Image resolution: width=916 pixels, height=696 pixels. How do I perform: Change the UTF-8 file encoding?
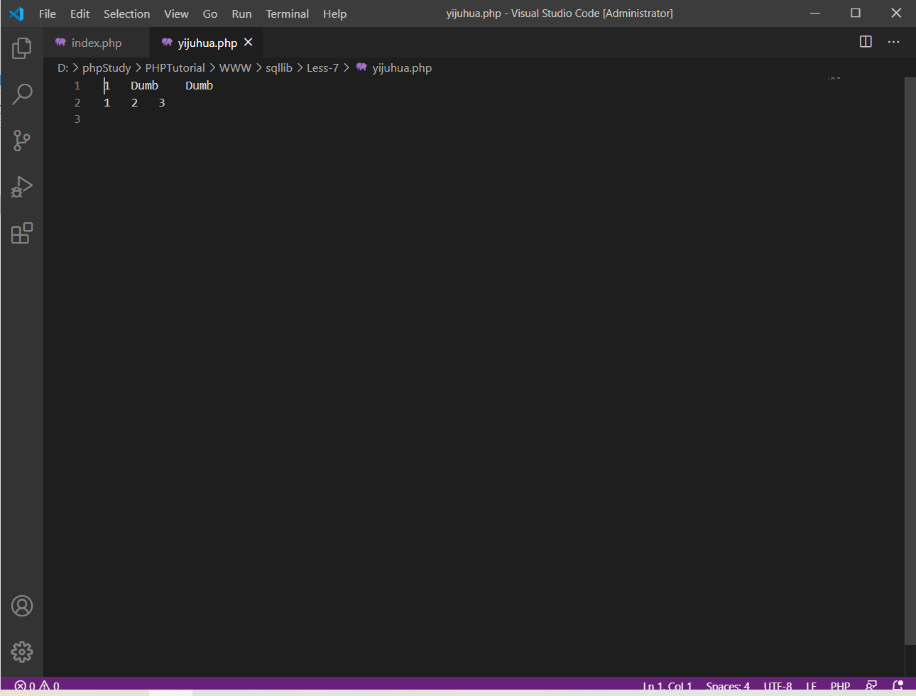point(778,686)
